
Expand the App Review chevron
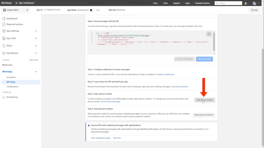click(36, 53)
